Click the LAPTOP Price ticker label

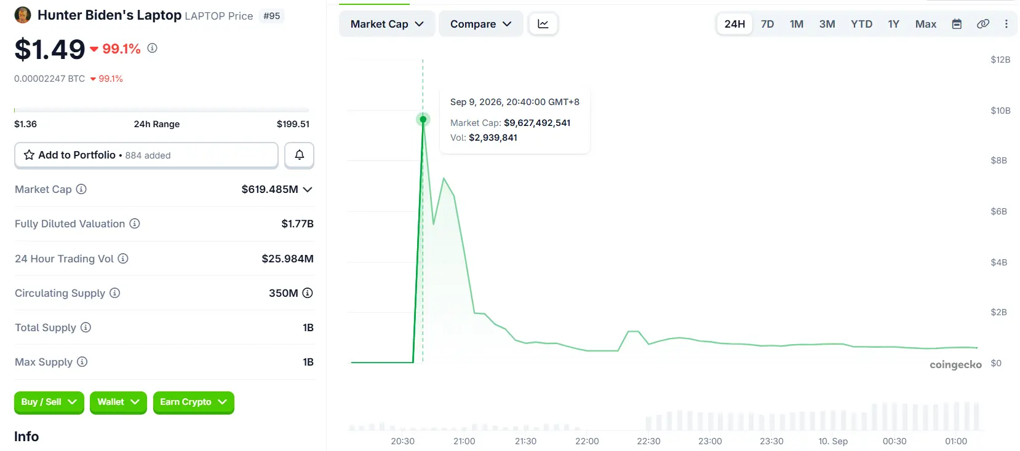(219, 16)
